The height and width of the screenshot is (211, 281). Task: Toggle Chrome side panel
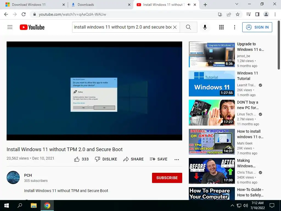click(x=257, y=14)
